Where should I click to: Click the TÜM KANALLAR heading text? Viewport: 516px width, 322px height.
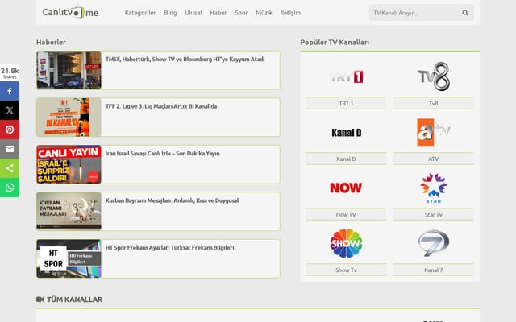(x=75, y=299)
